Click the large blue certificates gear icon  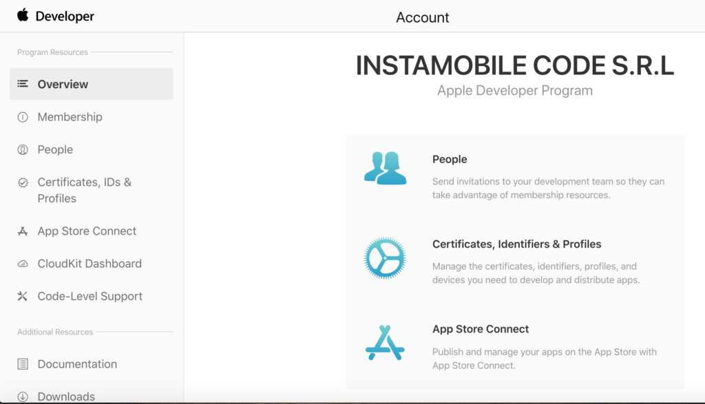[385, 258]
